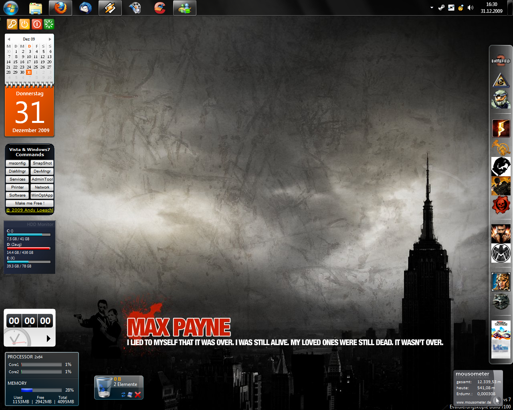Click the 'Make me Free !' button
This screenshot has height=410, width=513.
pos(30,203)
